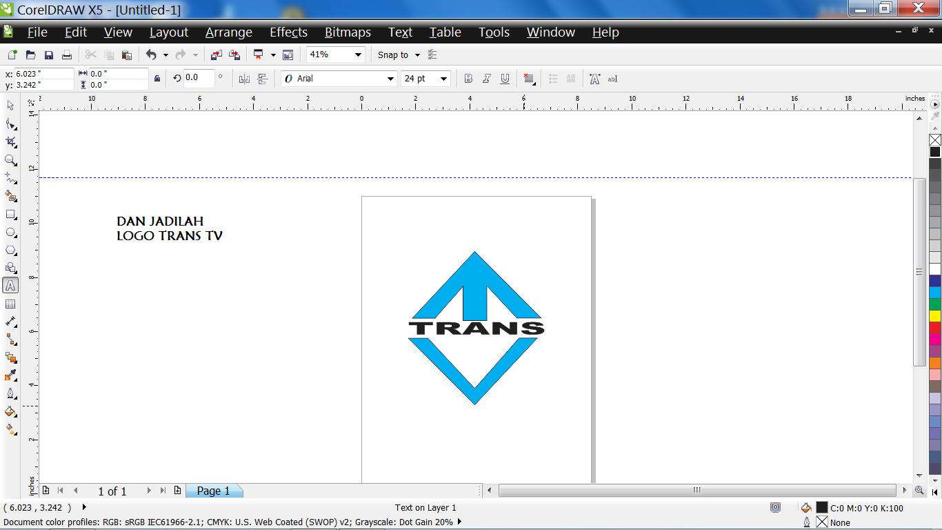Switch to the Page 1 tab
942x530 pixels.
(x=214, y=491)
